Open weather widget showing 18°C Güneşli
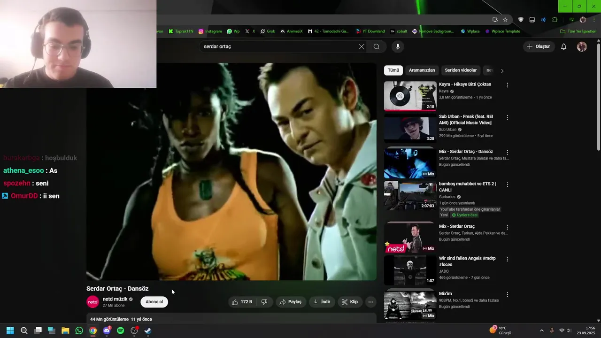 (x=500, y=330)
